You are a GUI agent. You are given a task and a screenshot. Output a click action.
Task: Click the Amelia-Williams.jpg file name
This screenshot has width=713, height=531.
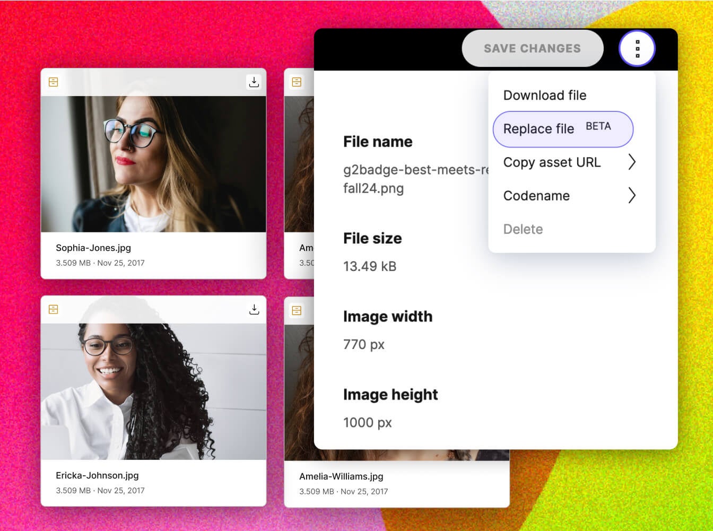pos(341,476)
